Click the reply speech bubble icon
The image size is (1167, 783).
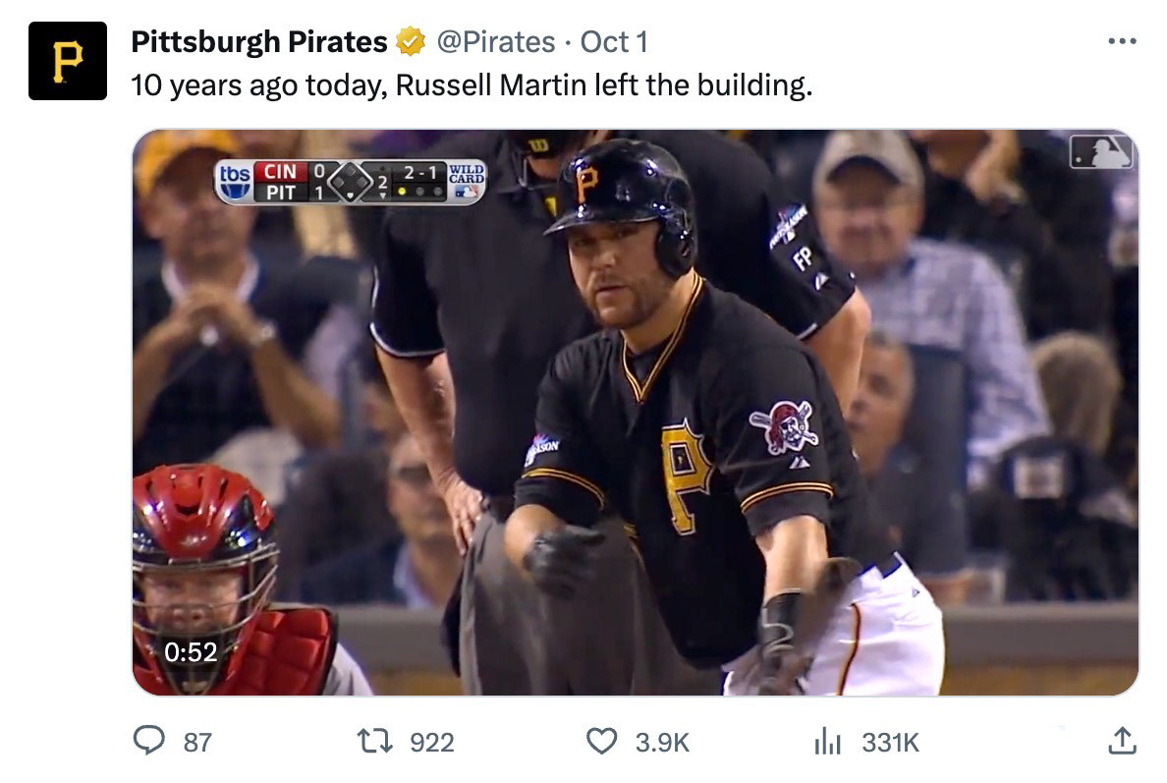point(148,741)
